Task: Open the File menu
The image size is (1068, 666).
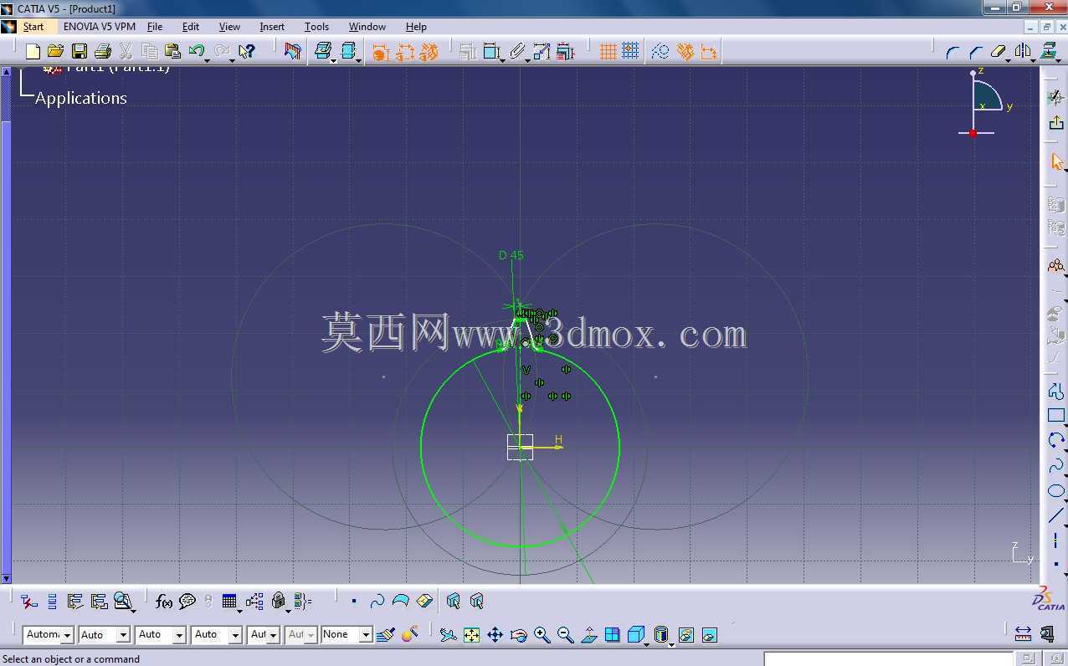Action: 155,27
